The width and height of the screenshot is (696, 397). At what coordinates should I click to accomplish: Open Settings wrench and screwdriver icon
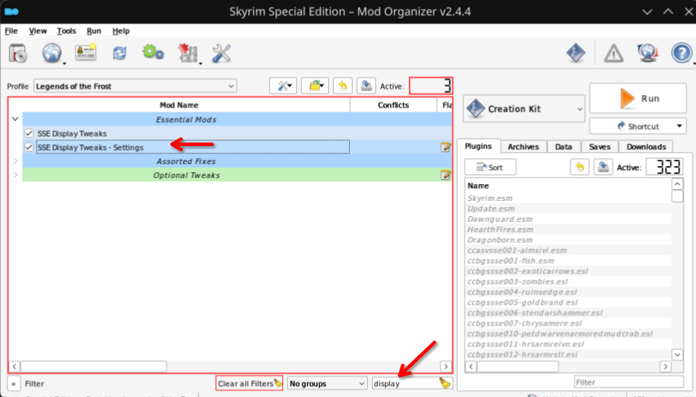click(221, 54)
